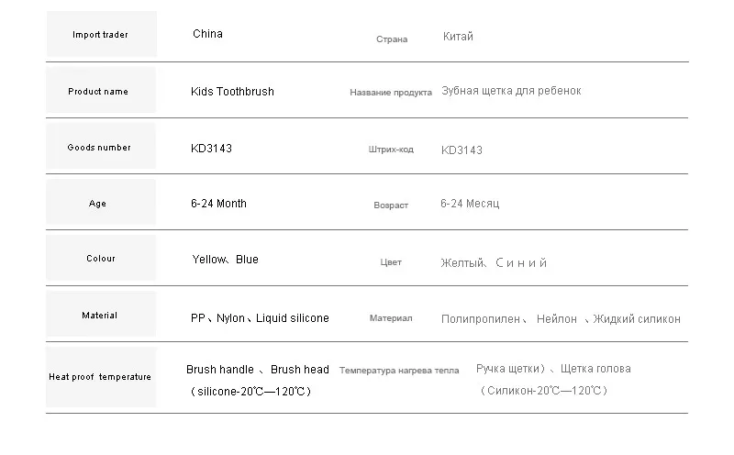The height and width of the screenshot is (455, 734).
Task: Click the Название продукта label
Action: tap(391, 93)
